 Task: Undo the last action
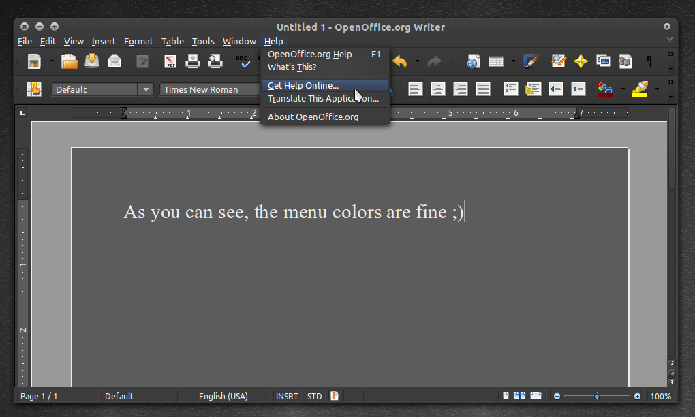(400, 61)
